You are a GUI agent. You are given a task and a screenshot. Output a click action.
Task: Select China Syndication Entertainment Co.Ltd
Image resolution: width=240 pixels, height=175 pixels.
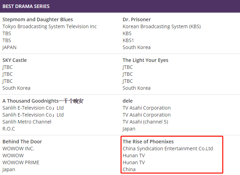[168, 149]
